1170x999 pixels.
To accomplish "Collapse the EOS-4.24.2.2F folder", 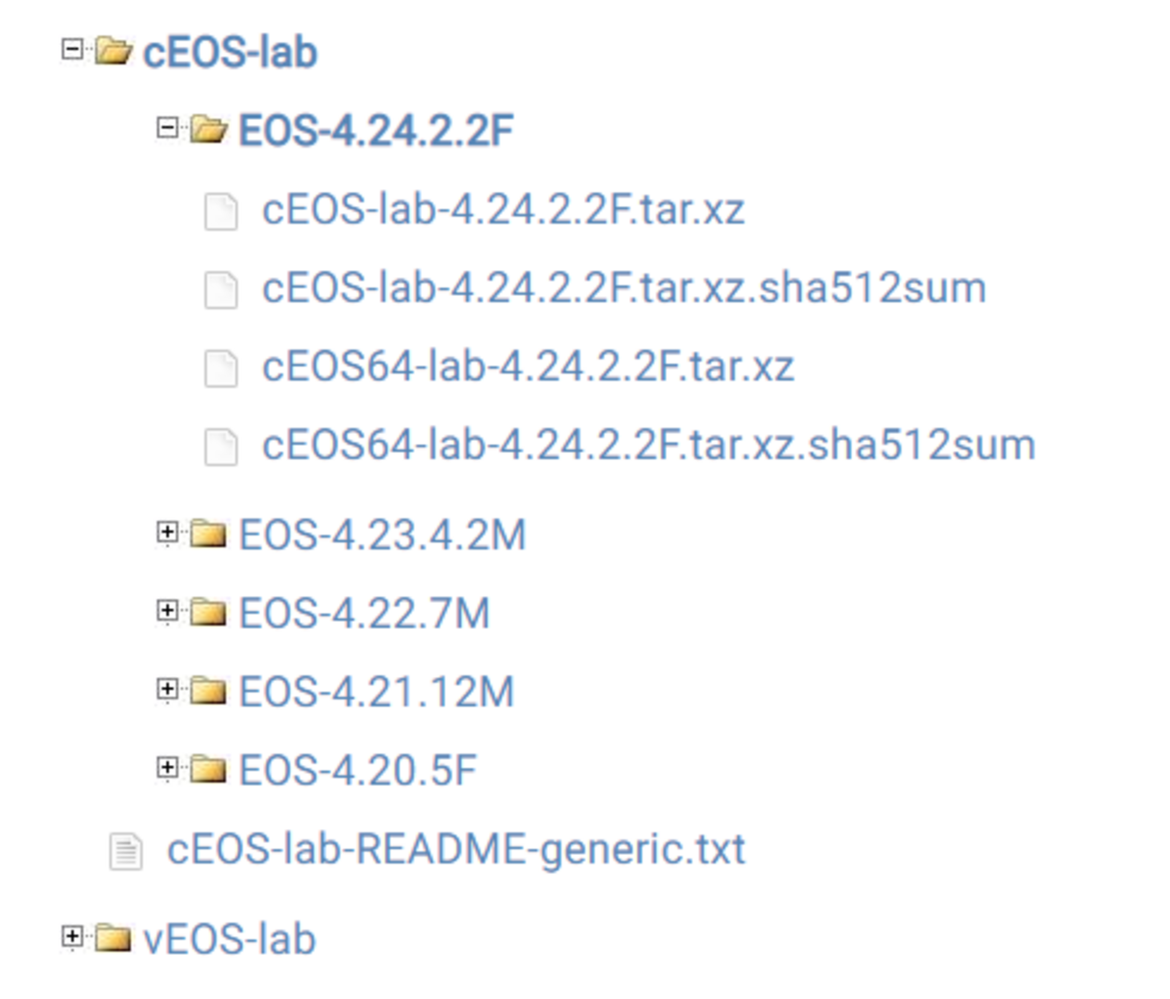I will click(x=166, y=128).
